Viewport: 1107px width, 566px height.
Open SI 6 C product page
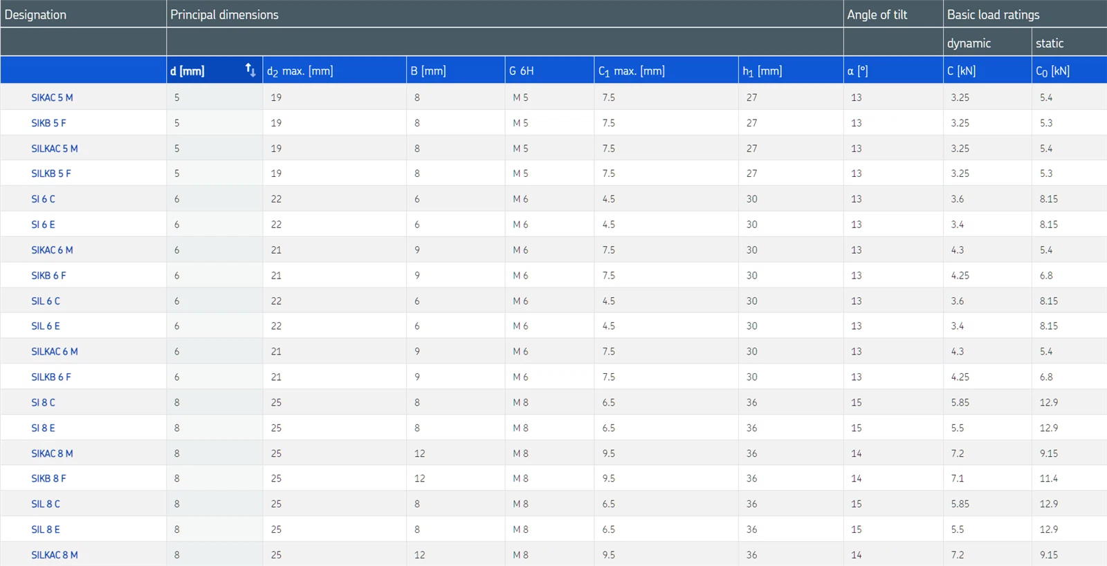43,199
